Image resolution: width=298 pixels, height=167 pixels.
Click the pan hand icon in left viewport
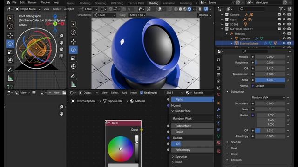click(x=61, y=43)
